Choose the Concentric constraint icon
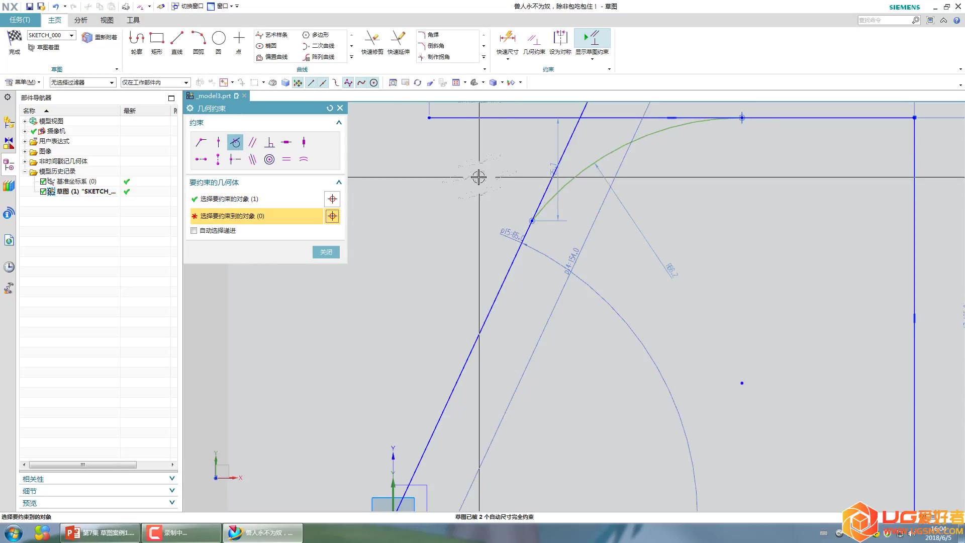The width and height of the screenshot is (965, 543). click(x=269, y=159)
